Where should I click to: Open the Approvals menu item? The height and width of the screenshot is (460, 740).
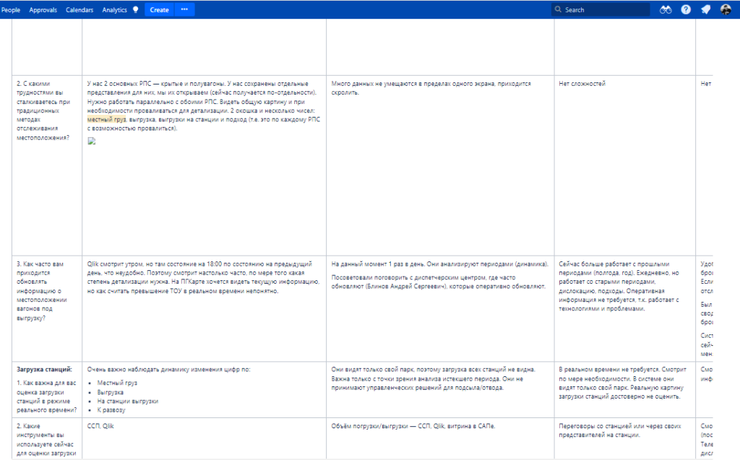[x=43, y=10]
